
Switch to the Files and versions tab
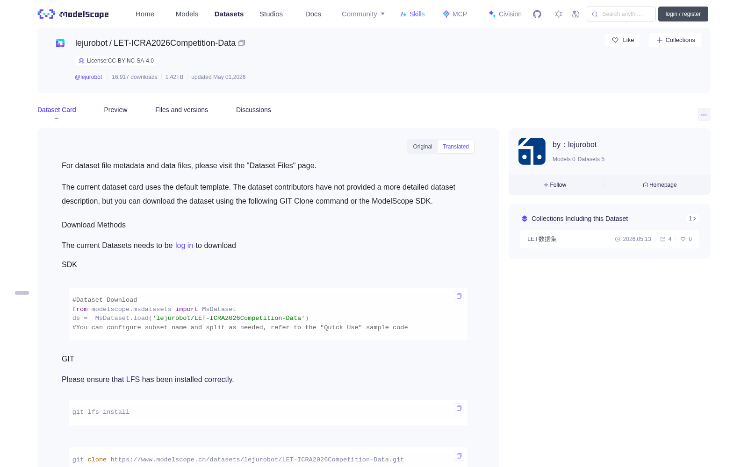pyautogui.click(x=181, y=110)
